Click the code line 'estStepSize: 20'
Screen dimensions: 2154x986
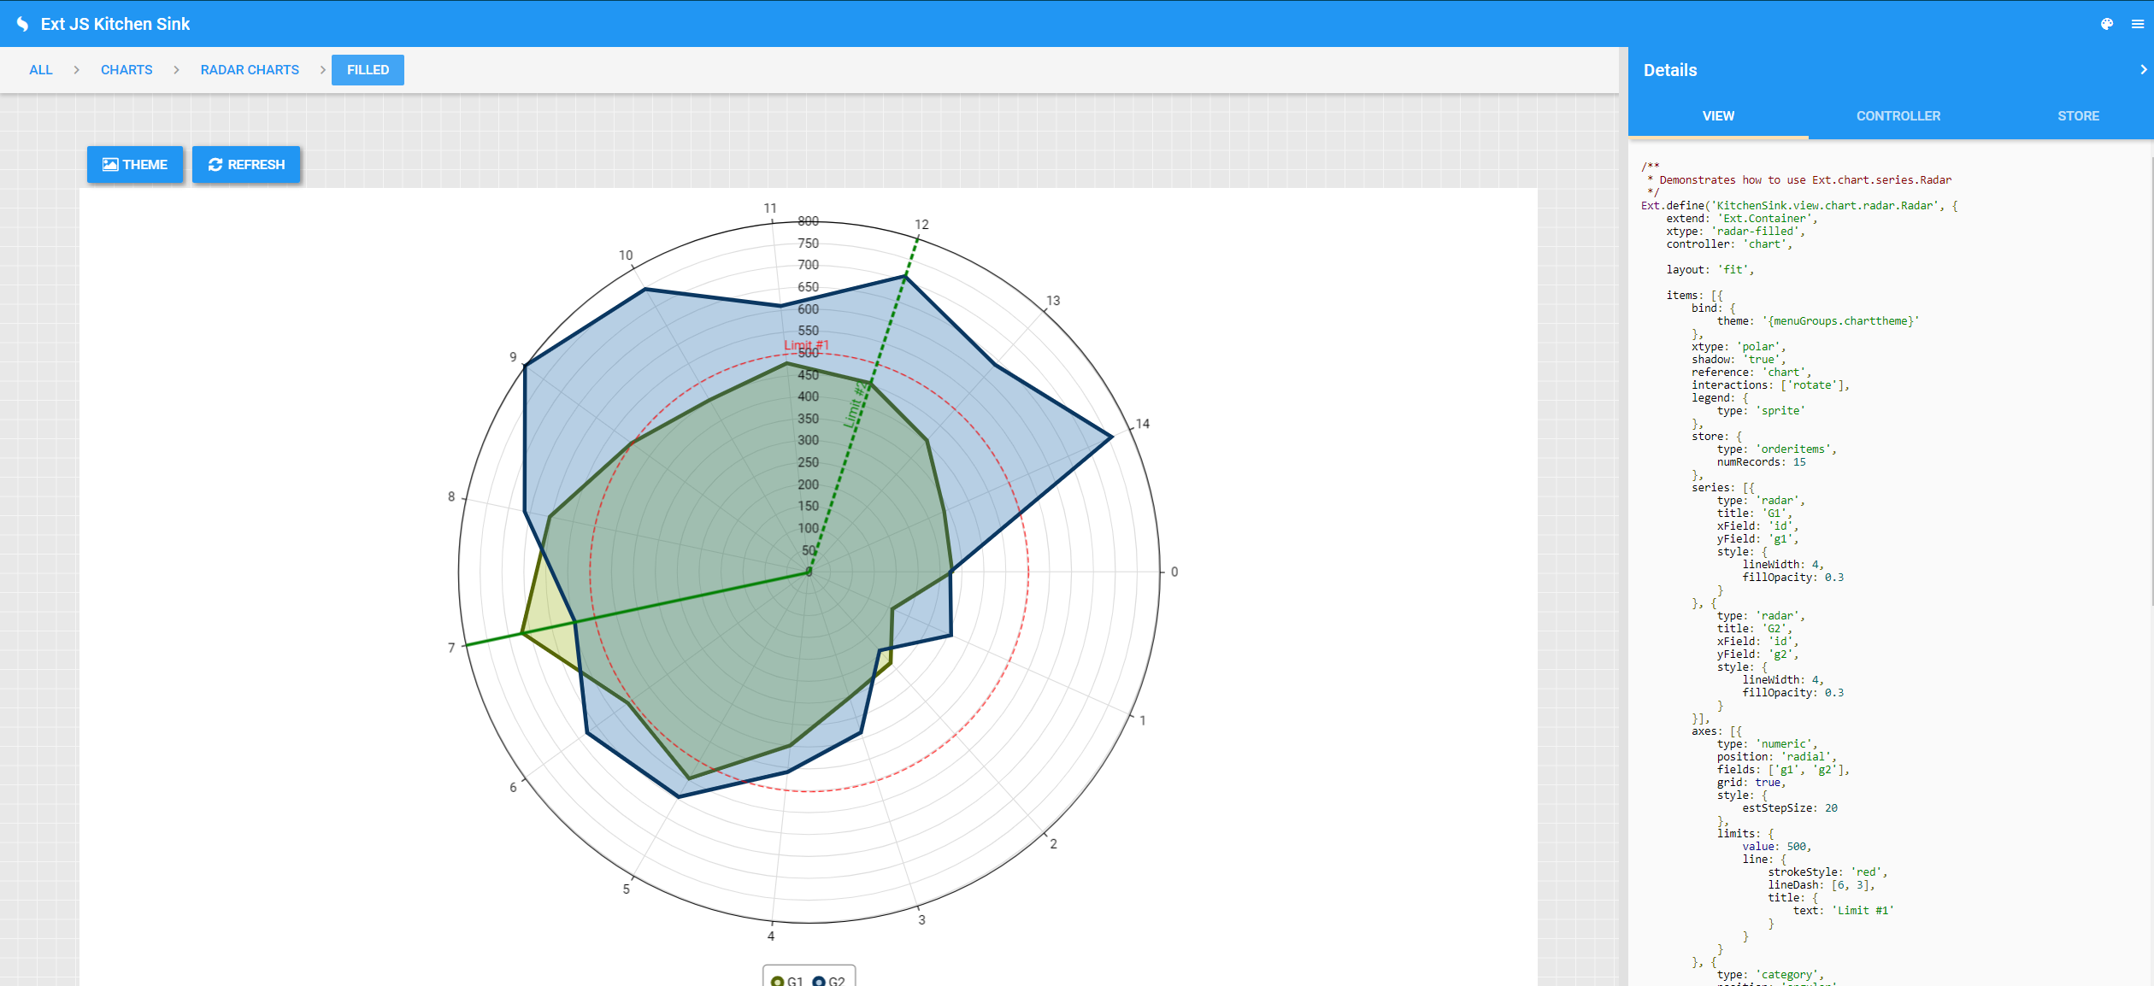point(1790,808)
